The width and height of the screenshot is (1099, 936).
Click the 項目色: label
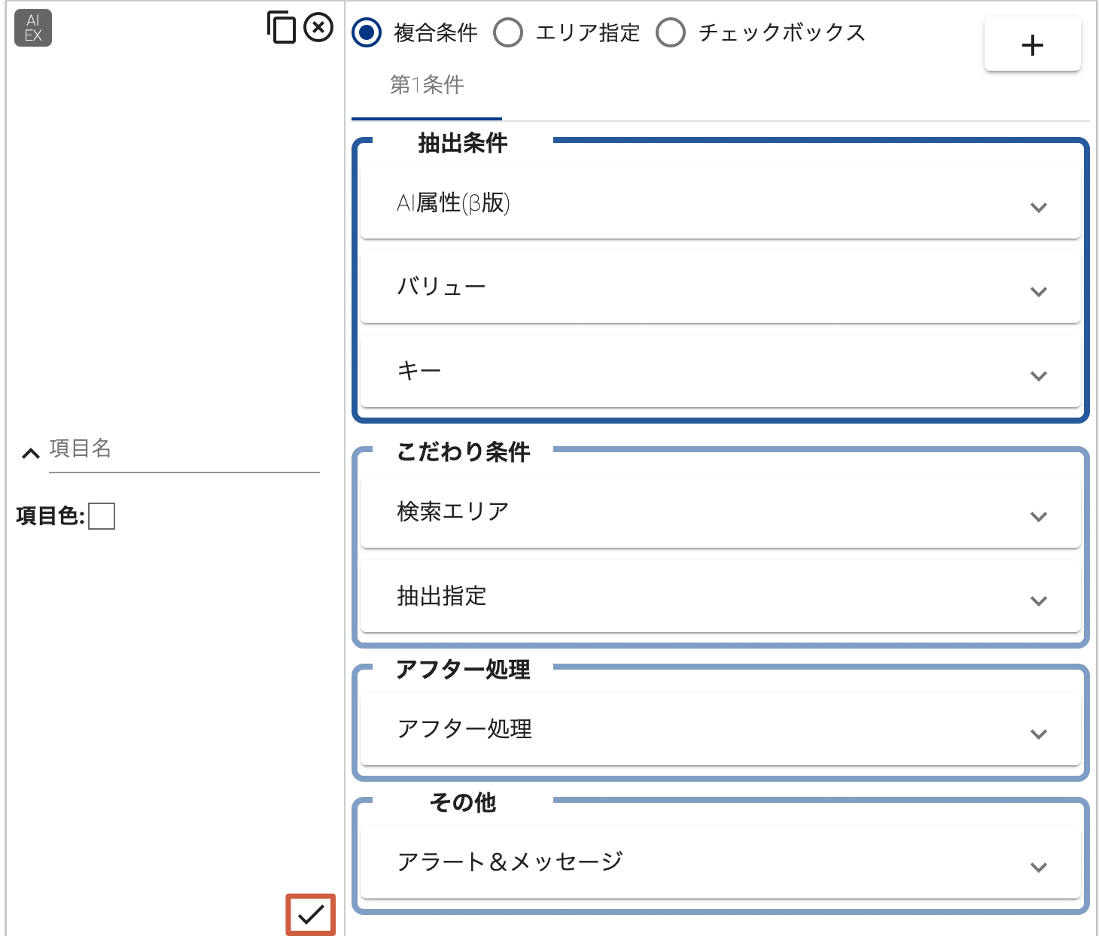click(50, 516)
